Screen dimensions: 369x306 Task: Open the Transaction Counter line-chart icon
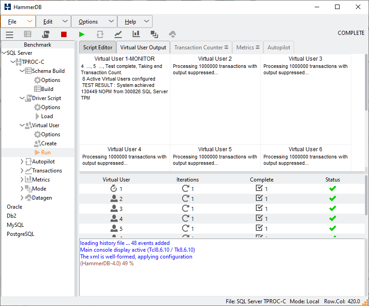(118, 34)
